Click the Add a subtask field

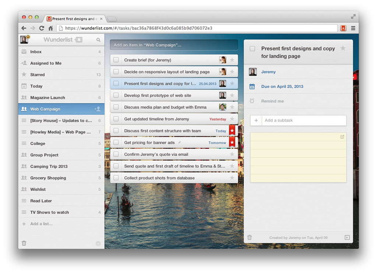tap(304, 120)
